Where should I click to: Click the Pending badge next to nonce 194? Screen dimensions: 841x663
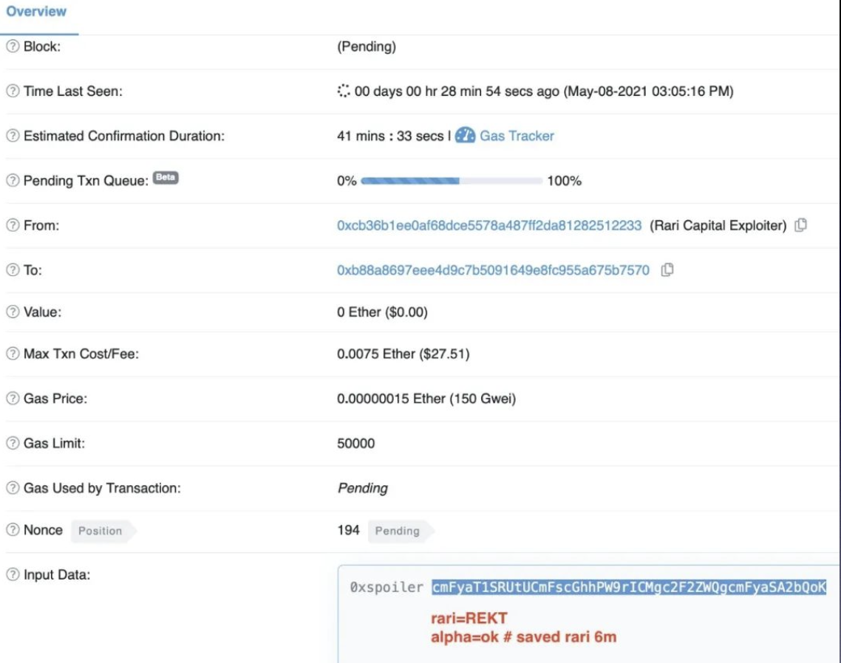398,531
